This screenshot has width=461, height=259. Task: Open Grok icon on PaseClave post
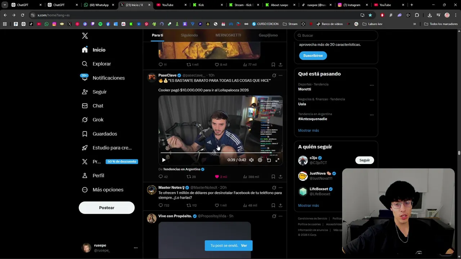coord(274,76)
